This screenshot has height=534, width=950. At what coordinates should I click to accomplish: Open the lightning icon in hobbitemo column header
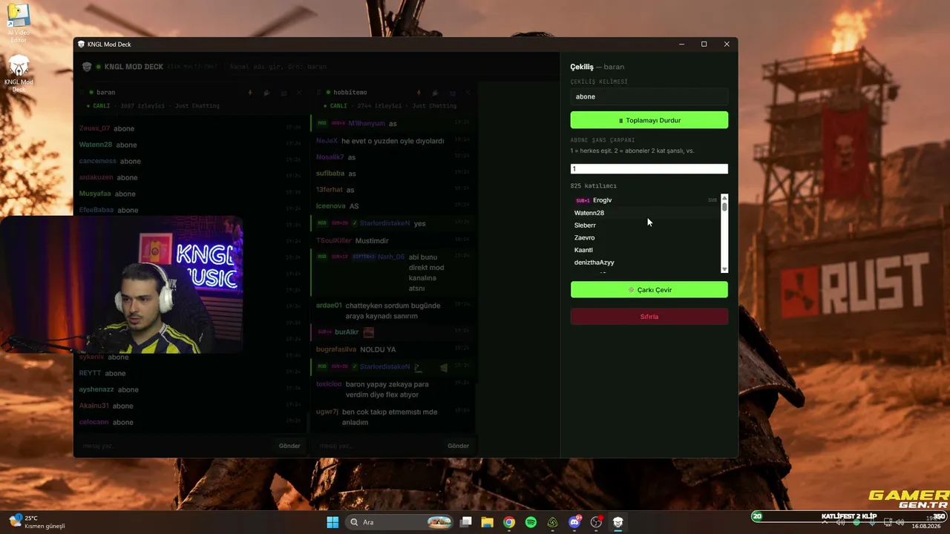pyautogui.click(x=419, y=93)
